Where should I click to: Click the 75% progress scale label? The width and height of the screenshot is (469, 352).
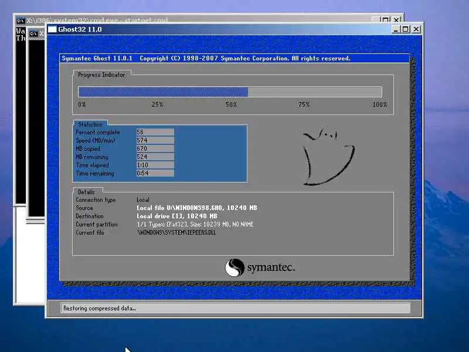[x=304, y=104]
